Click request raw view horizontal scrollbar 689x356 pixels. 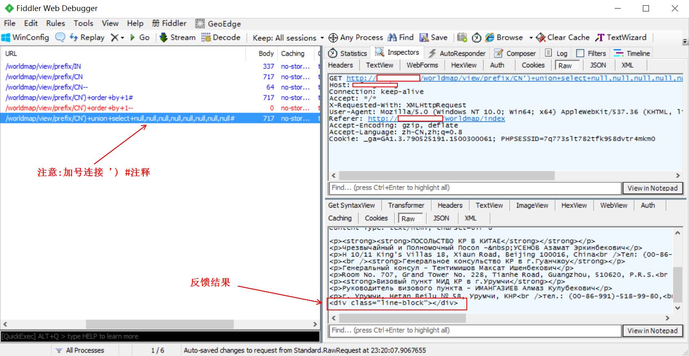[x=447, y=175]
